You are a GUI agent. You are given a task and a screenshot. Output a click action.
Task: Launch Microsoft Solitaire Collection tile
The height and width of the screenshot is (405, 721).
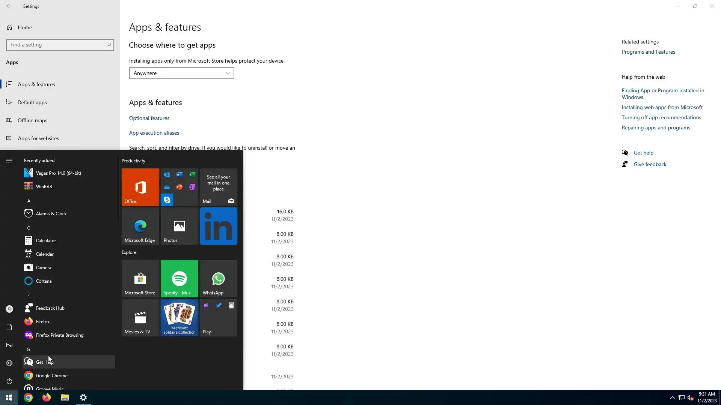click(x=179, y=318)
